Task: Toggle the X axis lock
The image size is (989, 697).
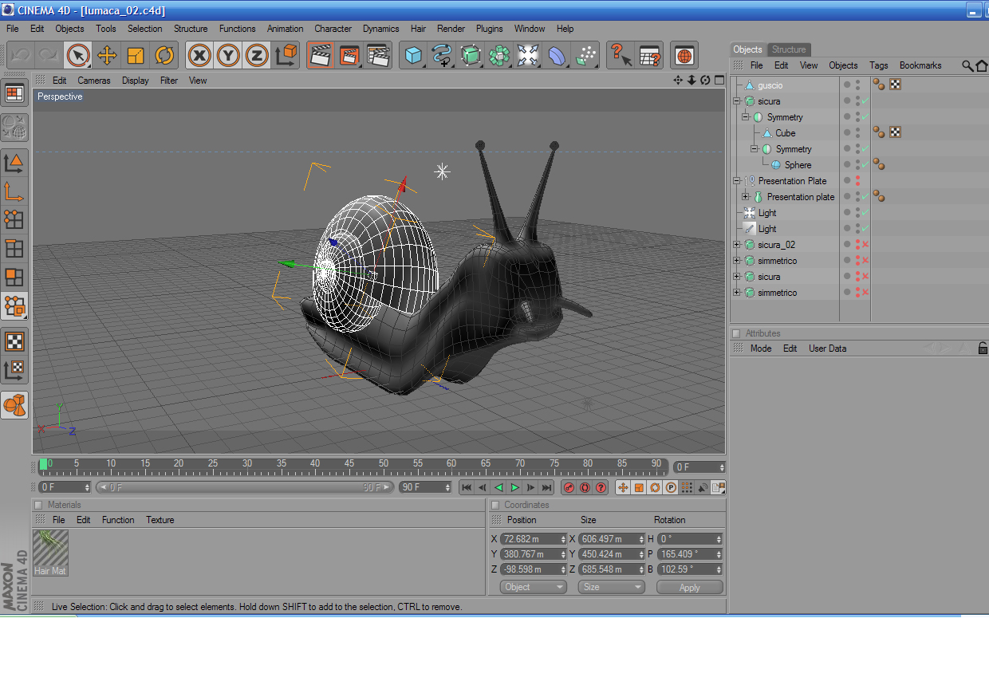Action: pyautogui.click(x=199, y=55)
